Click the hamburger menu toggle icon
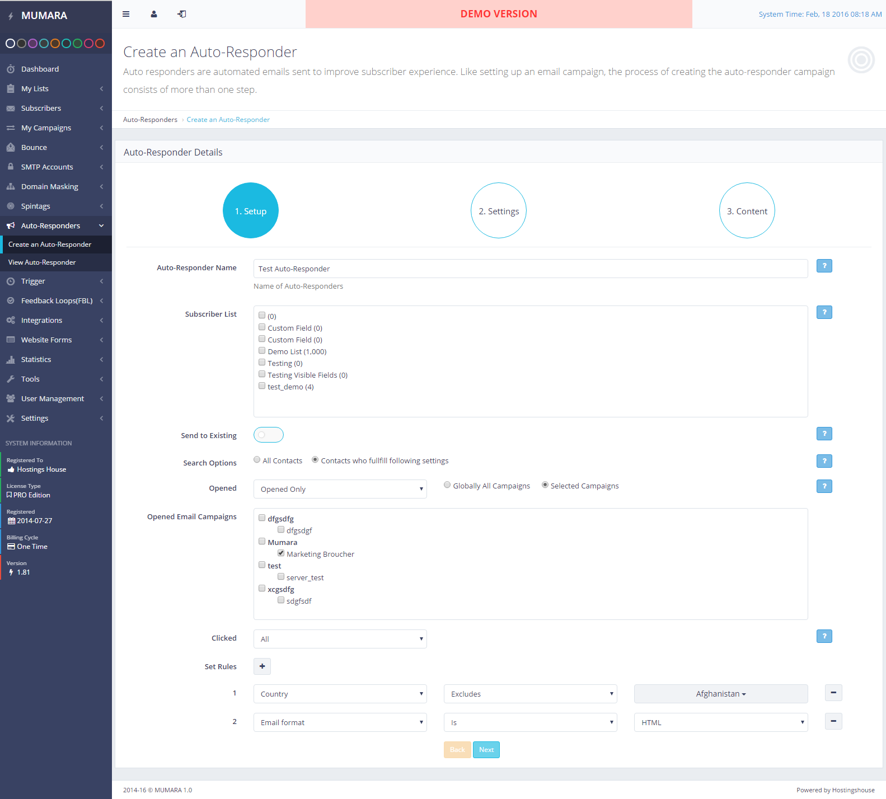Viewport: 886px width, 799px height. 126,14
